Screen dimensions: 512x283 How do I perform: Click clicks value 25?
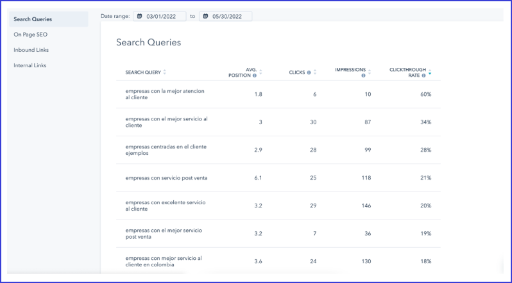tap(313, 178)
